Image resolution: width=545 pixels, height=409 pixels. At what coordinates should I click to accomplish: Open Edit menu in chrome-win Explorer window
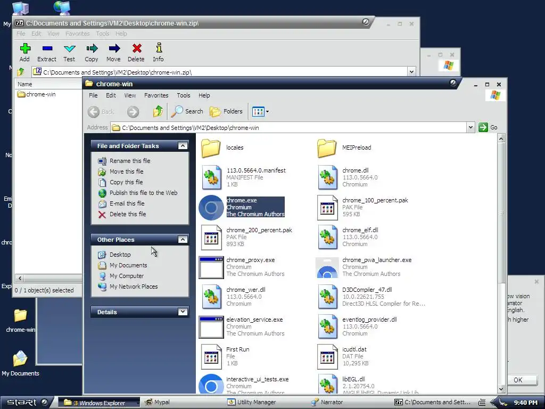click(111, 95)
